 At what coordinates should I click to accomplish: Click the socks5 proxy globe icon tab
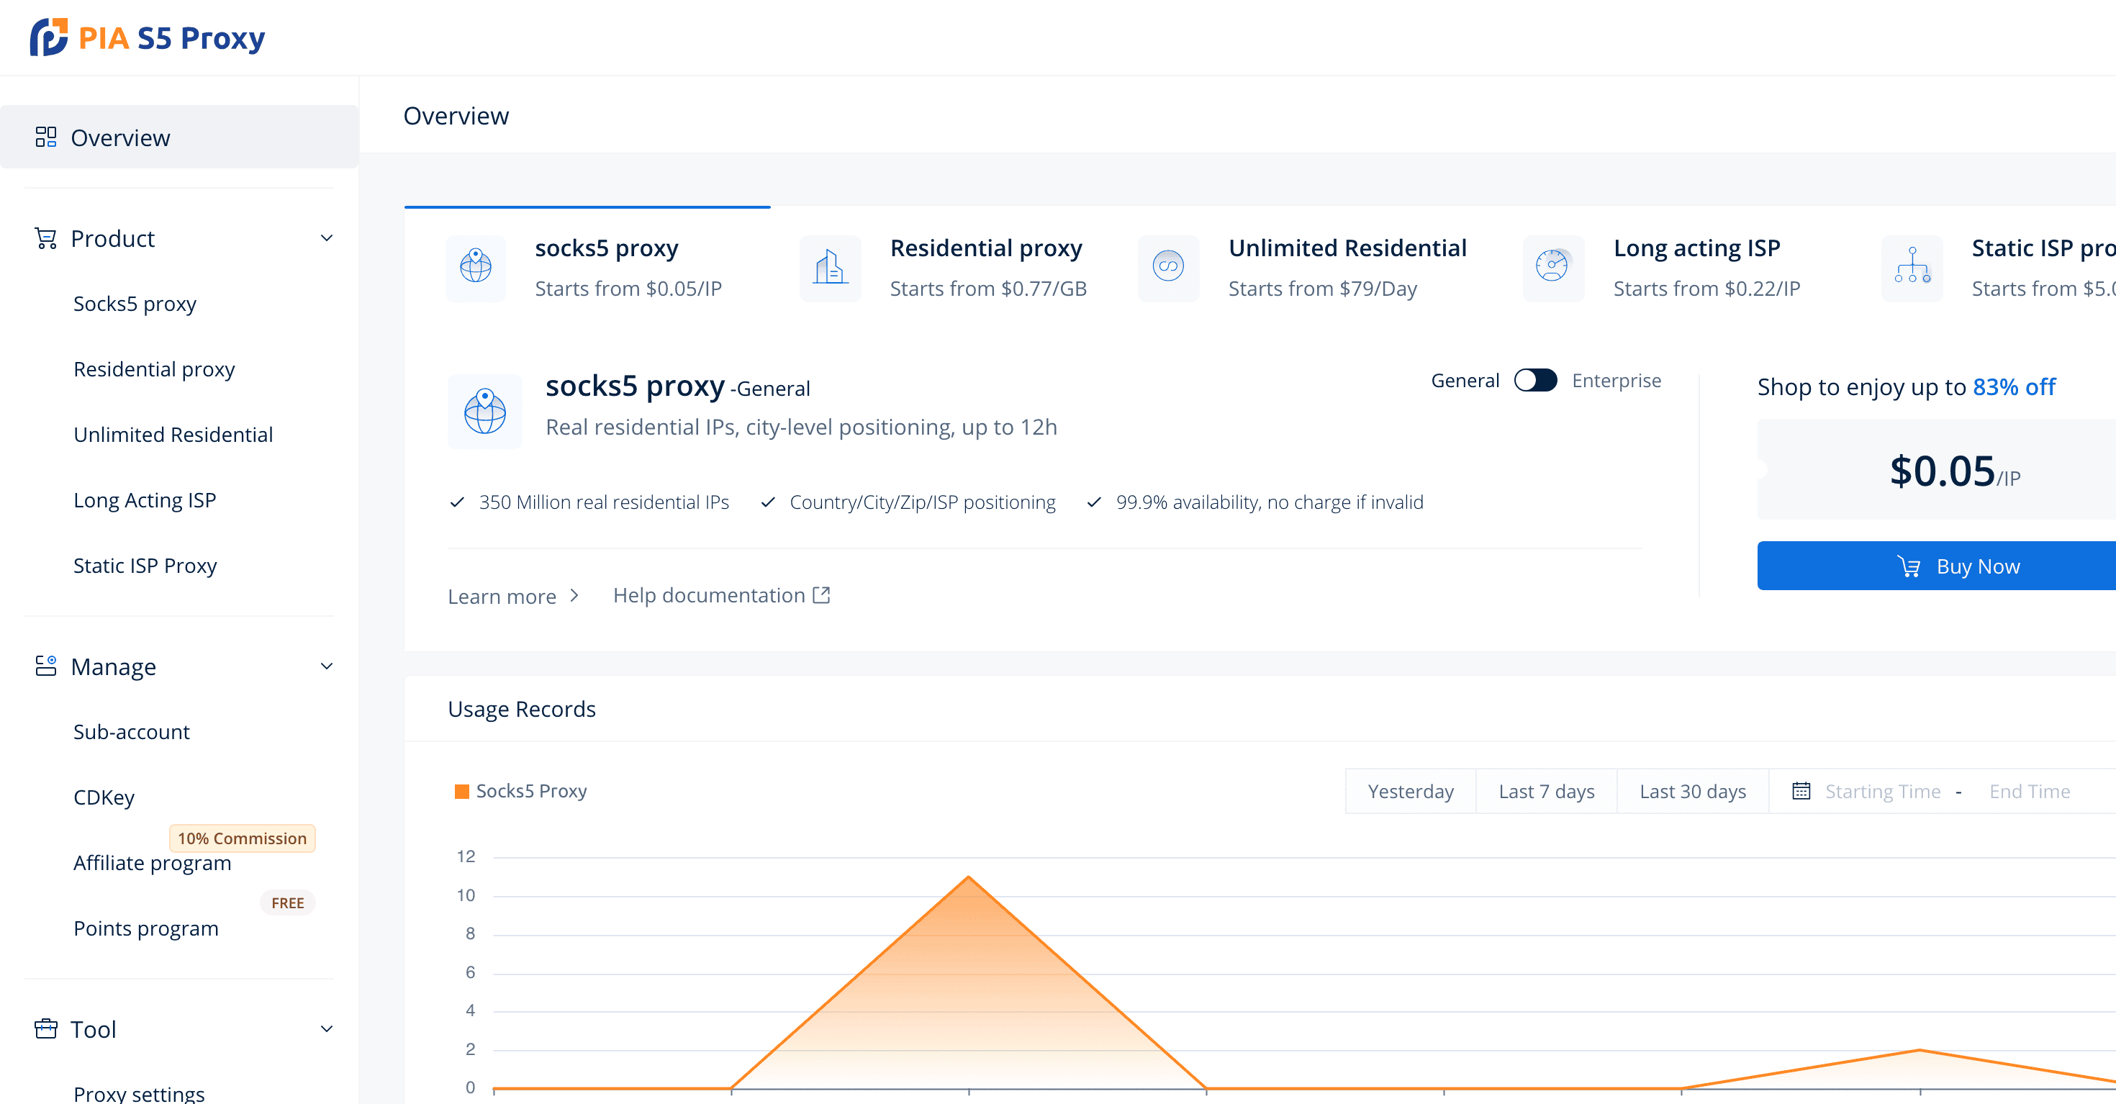(476, 268)
